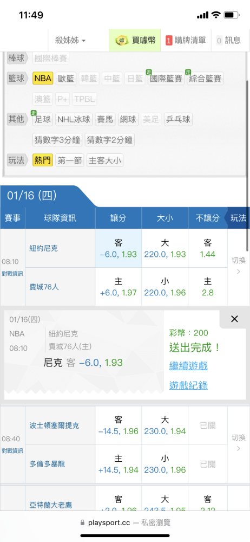250x542 pixels.
Task: Open the 遊戲紀錄 link
Action: (x=188, y=385)
